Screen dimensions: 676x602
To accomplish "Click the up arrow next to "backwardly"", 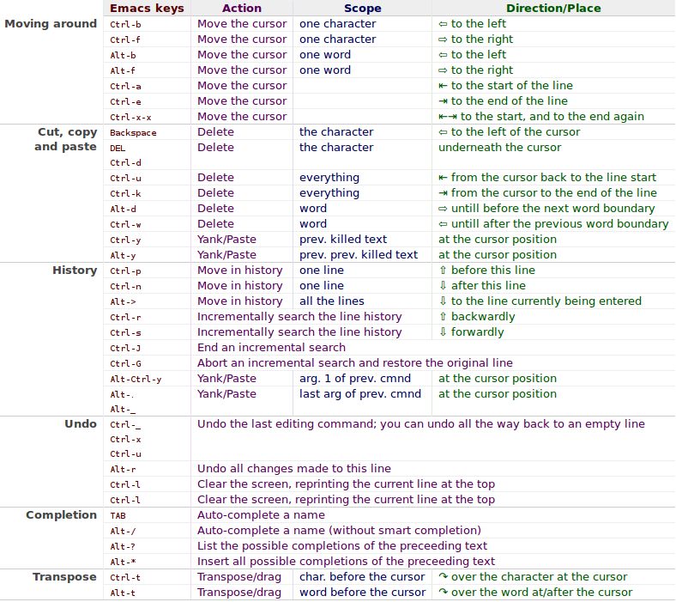I will [x=443, y=317].
